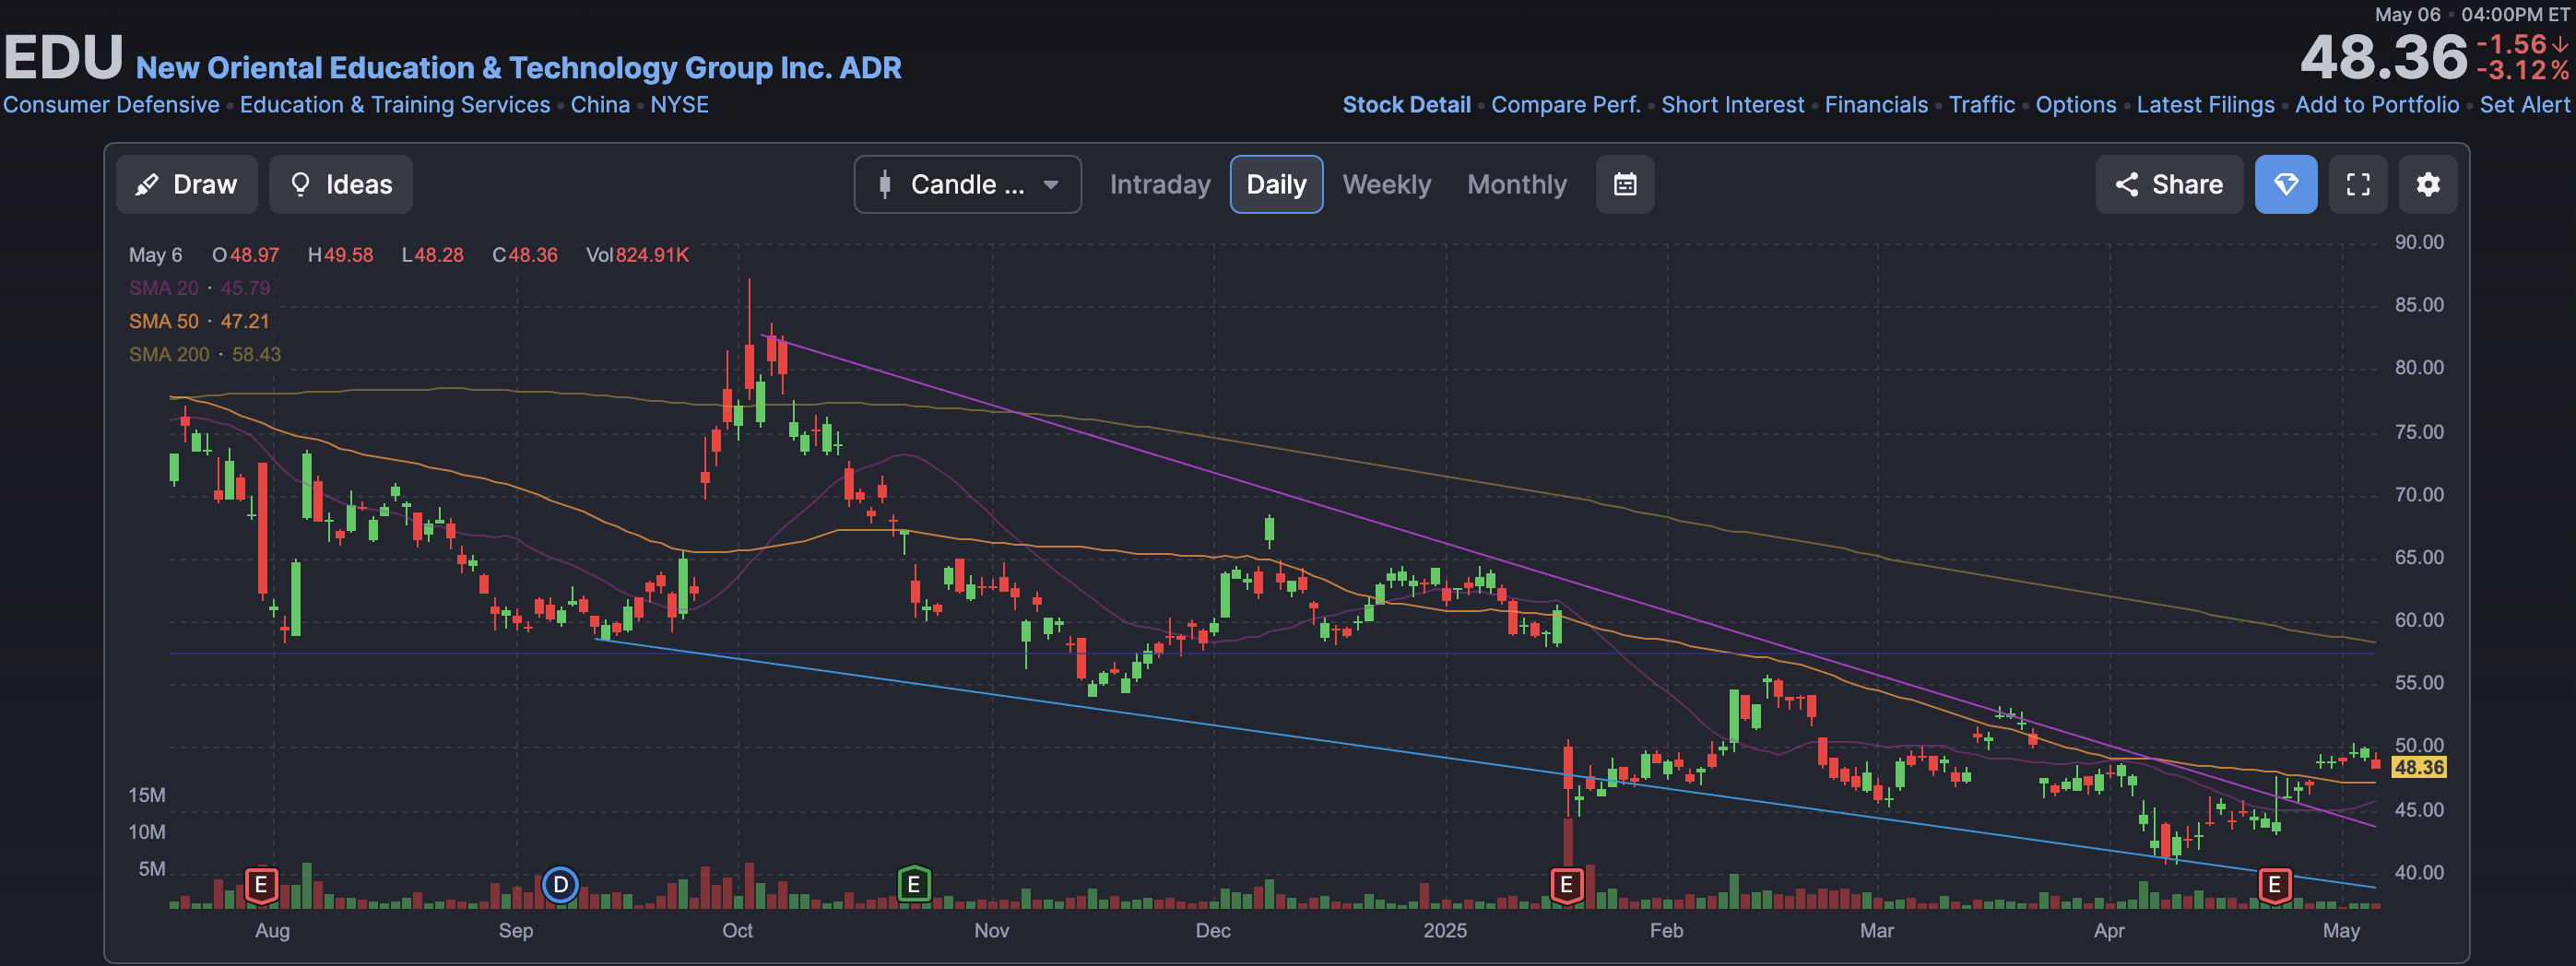The width and height of the screenshot is (2576, 966).
Task: Click the lightbulb icon in Ideas
Action: pyautogui.click(x=300, y=184)
